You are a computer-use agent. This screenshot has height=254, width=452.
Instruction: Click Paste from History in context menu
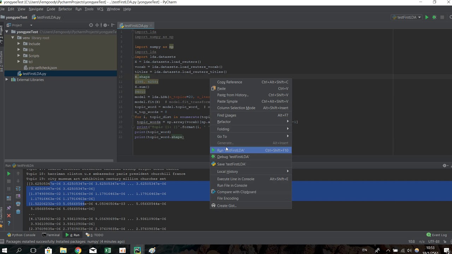click(251, 95)
